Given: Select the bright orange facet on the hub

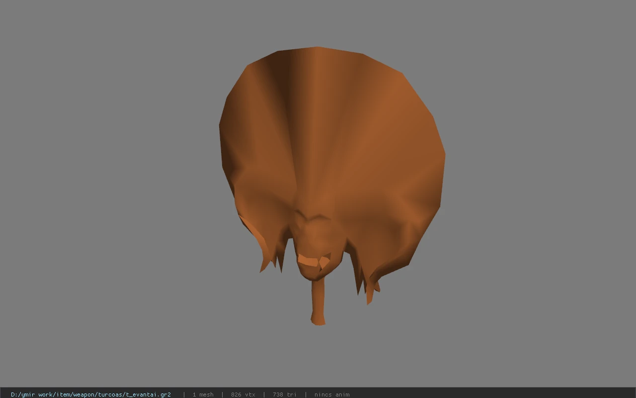Looking at the screenshot, I should pyautogui.click(x=309, y=260).
